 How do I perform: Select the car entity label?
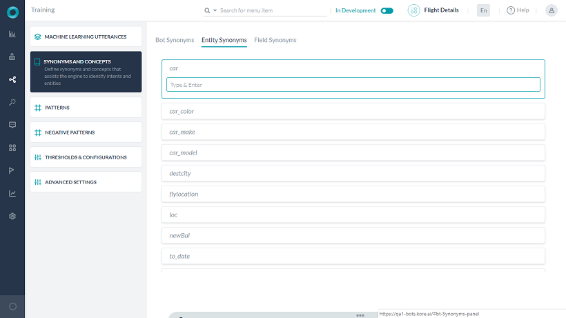coord(174,68)
